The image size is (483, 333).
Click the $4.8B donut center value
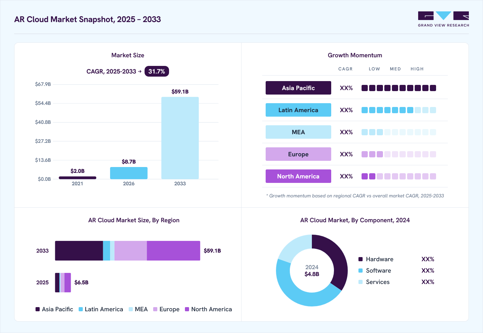312,274
